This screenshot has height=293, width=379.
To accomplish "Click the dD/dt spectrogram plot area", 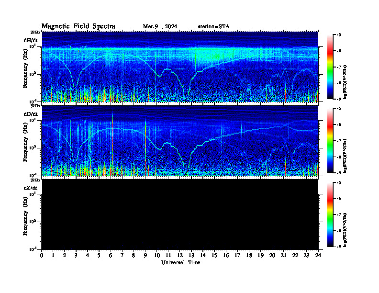I will coord(180,140).
